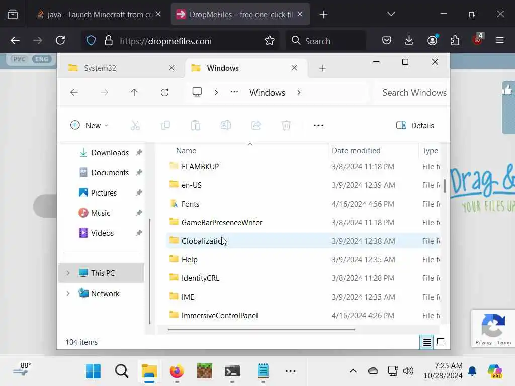Open the New item dropdown
515x386 pixels.
(x=90, y=125)
